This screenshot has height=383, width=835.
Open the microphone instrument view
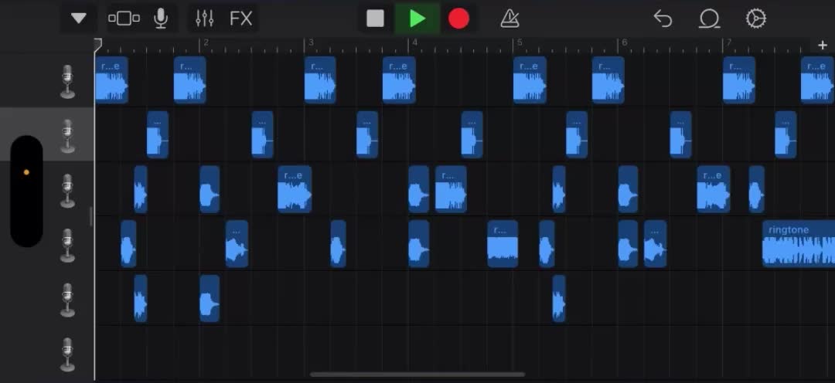click(161, 19)
